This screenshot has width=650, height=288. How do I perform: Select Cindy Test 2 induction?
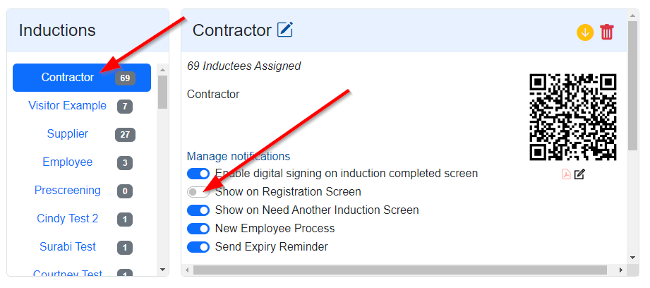pos(68,219)
